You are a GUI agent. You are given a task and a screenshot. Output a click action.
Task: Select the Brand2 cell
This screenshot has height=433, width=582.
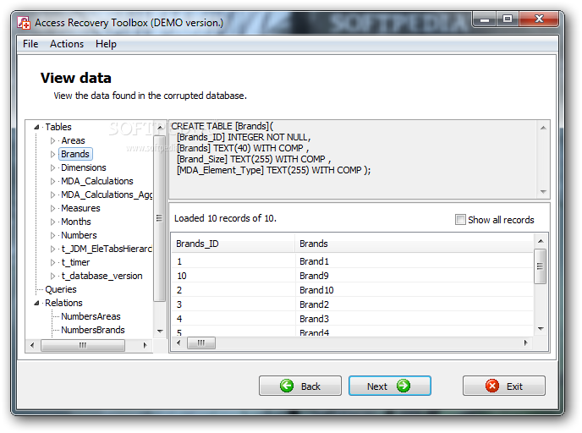[415, 304]
